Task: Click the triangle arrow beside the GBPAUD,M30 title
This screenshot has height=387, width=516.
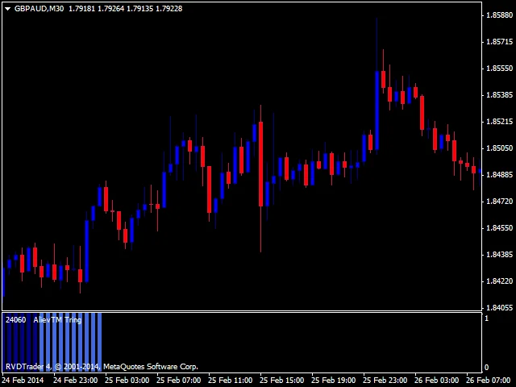Action: pyautogui.click(x=7, y=9)
